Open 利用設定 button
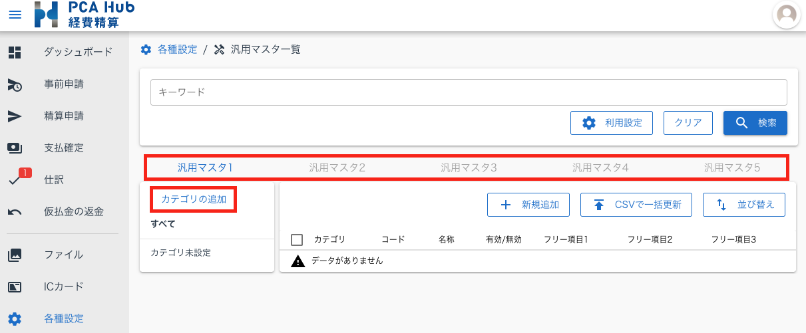Image resolution: width=806 pixels, height=333 pixels. (612, 123)
